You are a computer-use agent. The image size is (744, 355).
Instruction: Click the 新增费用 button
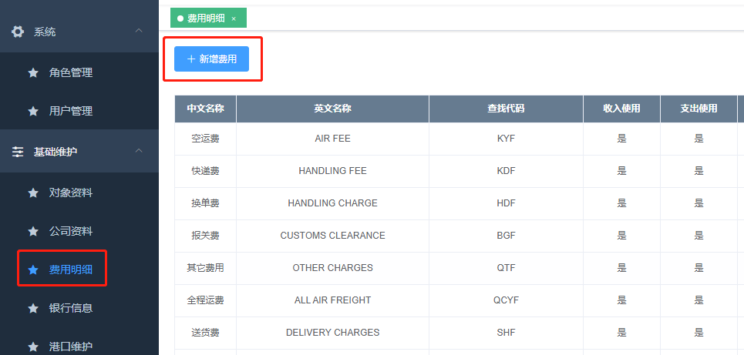[x=211, y=59]
